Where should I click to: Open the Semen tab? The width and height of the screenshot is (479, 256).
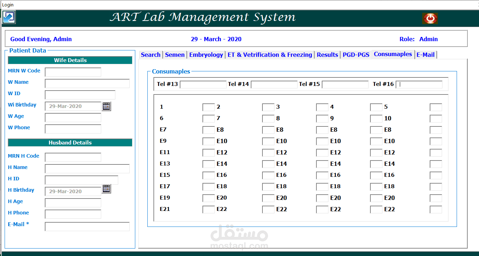tap(175, 55)
